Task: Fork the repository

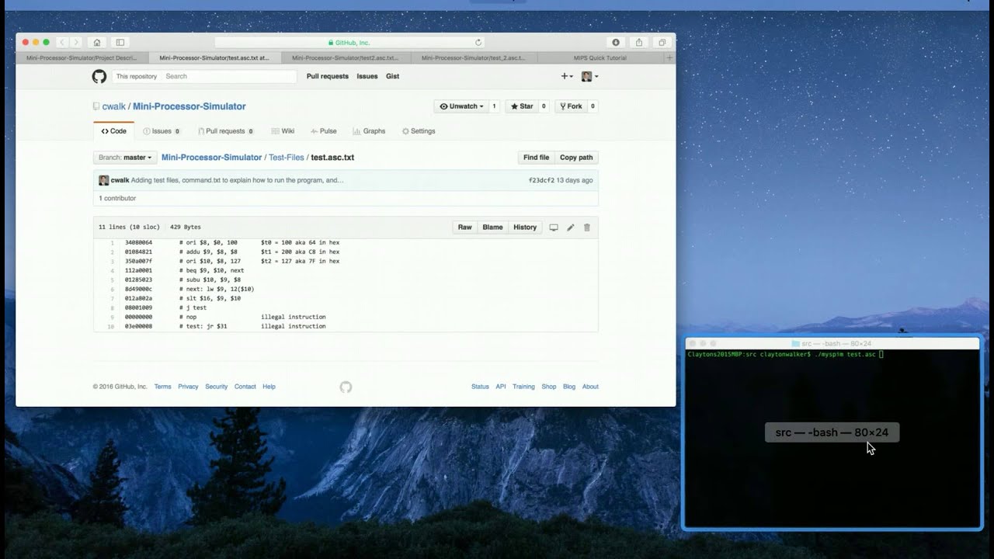Action: [x=571, y=106]
